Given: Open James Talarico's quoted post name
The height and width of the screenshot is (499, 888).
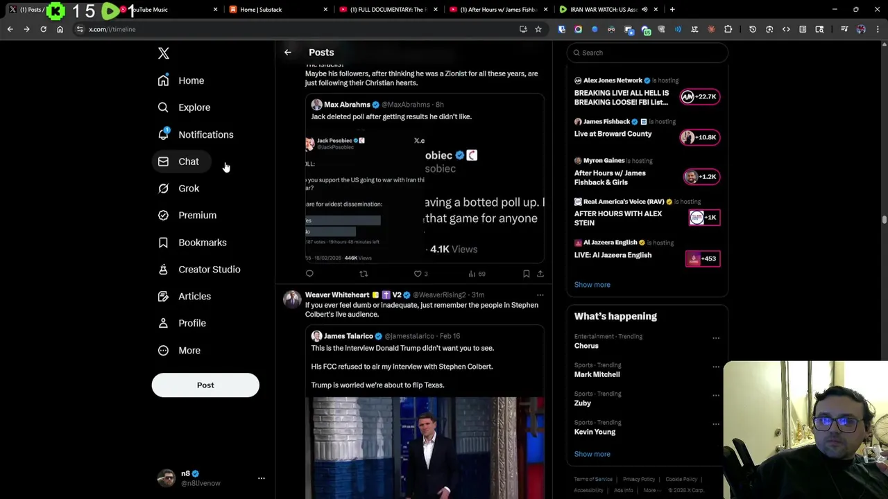Looking at the screenshot, I should click(348, 336).
